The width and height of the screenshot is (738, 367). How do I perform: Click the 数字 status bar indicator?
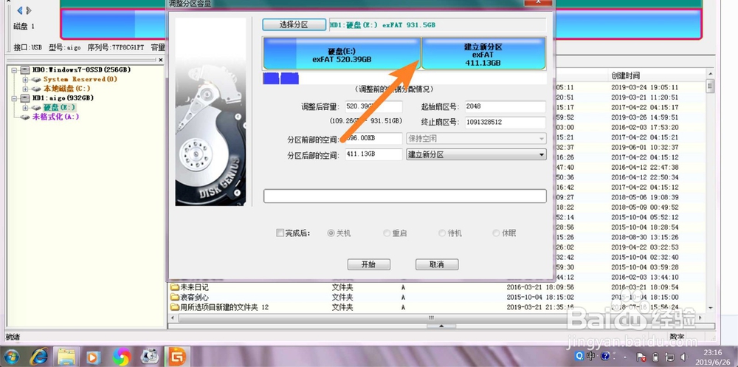click(677, 337)
